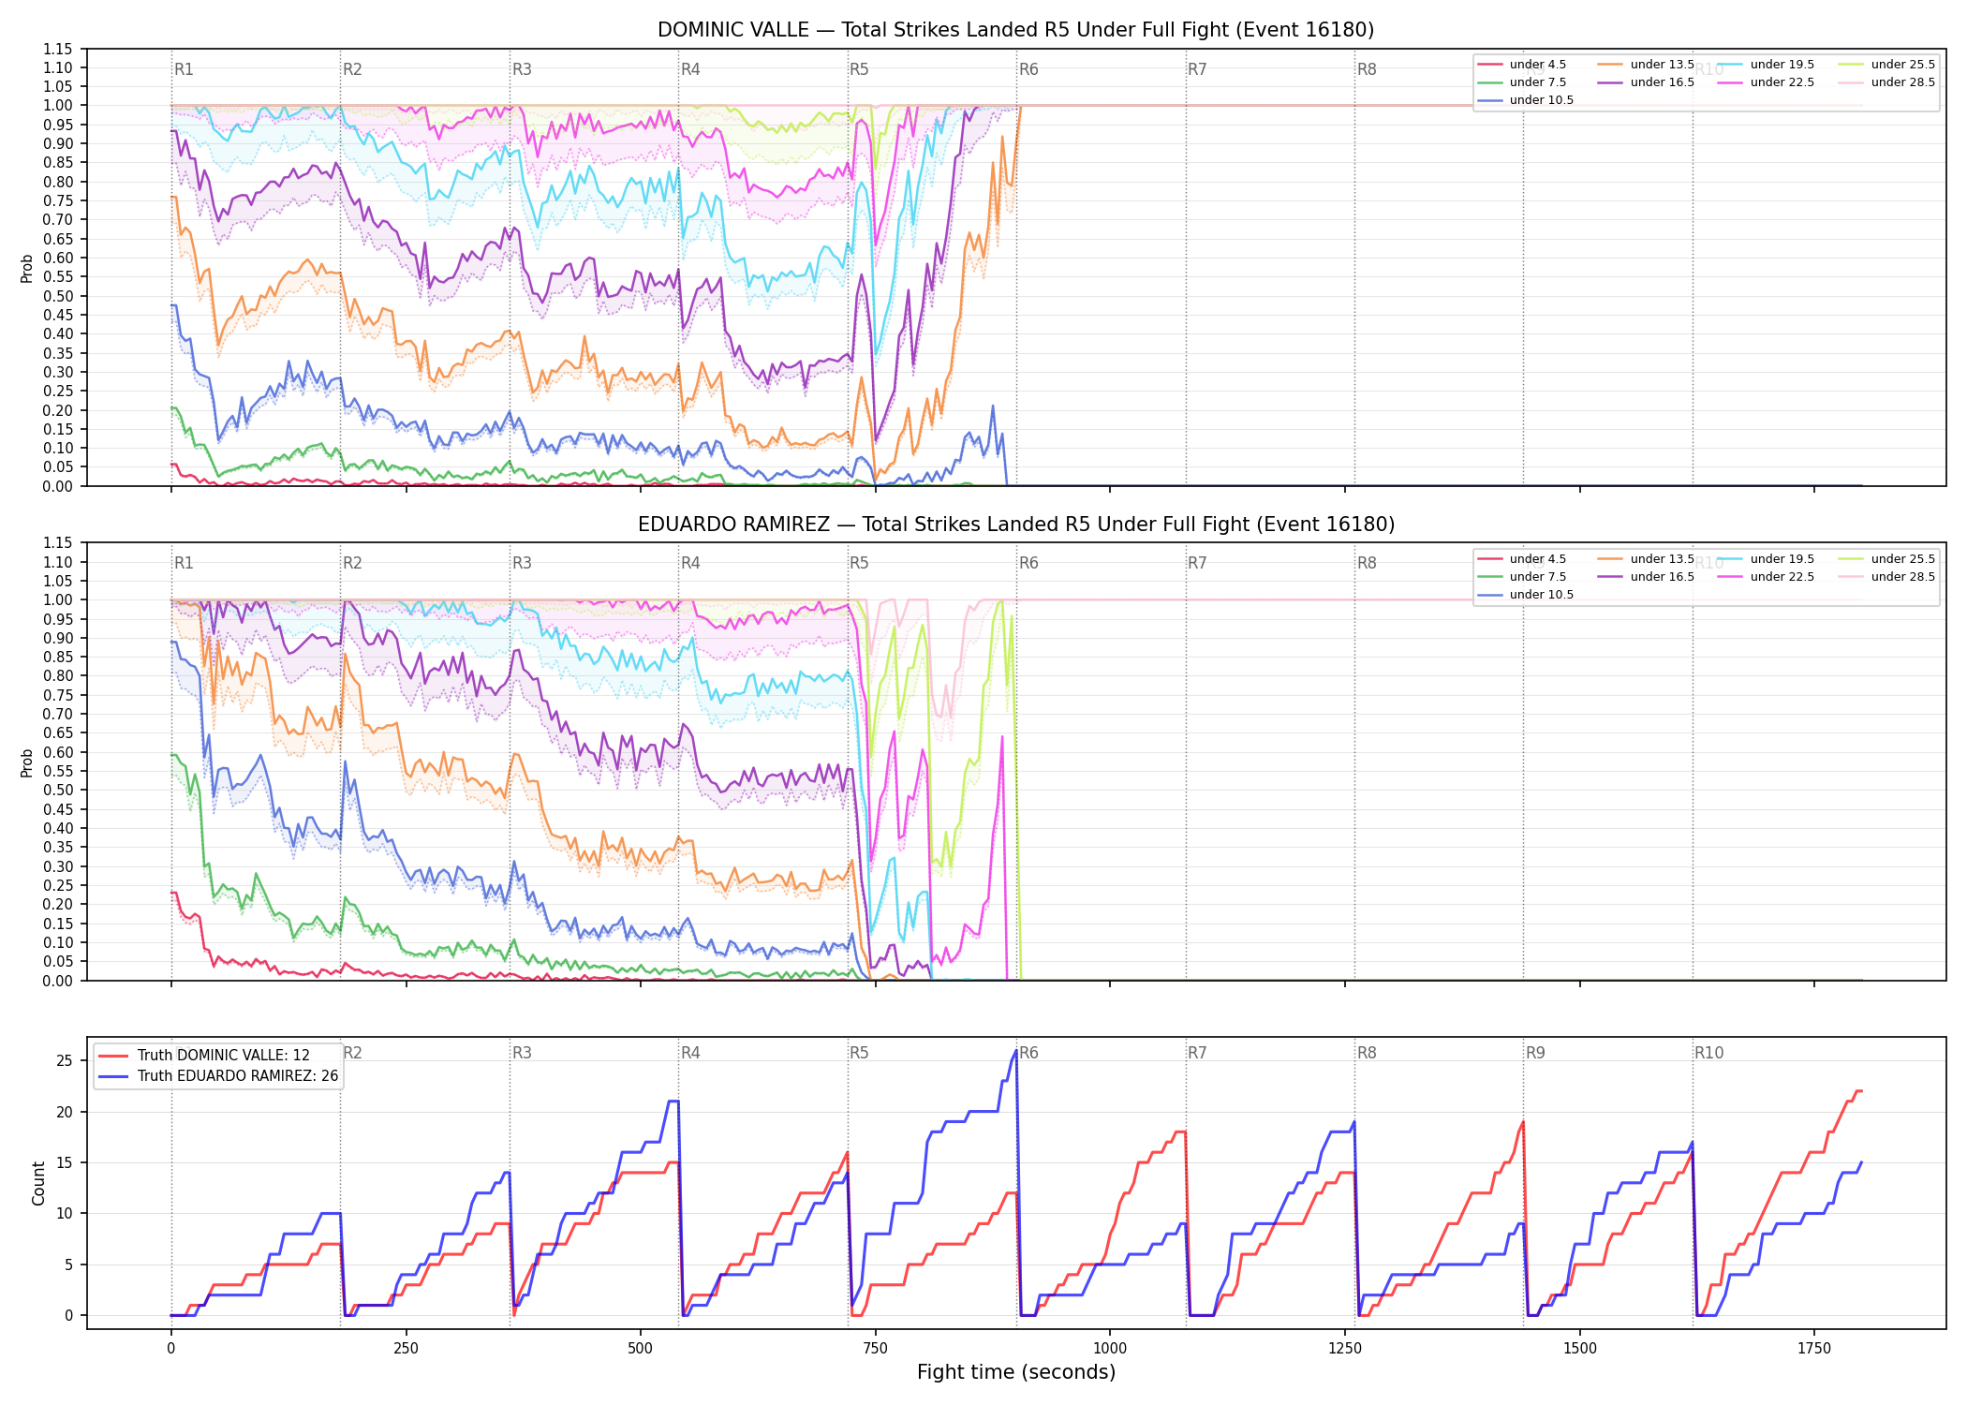The image size is (1967, 1405).
Task: Select R1 round label in Dominic Valle chart
Action: click(x=184, y=69)
